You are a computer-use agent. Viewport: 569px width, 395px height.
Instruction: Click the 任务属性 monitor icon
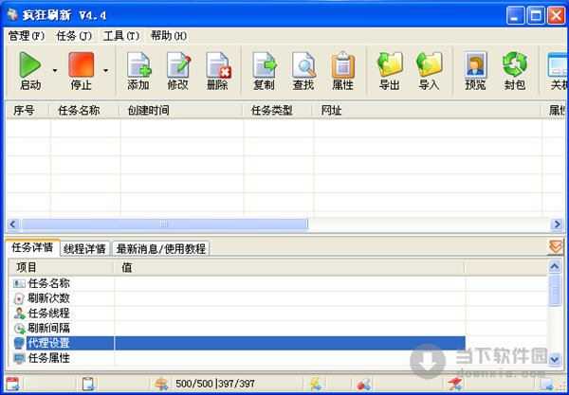tap(19, 358)
